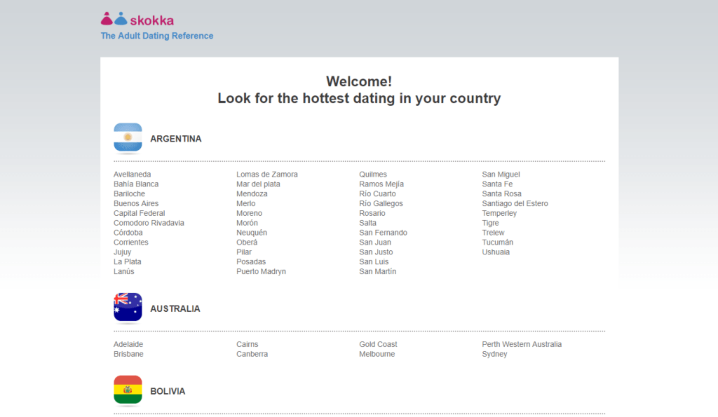Open San Miguel link

[501, 175]
